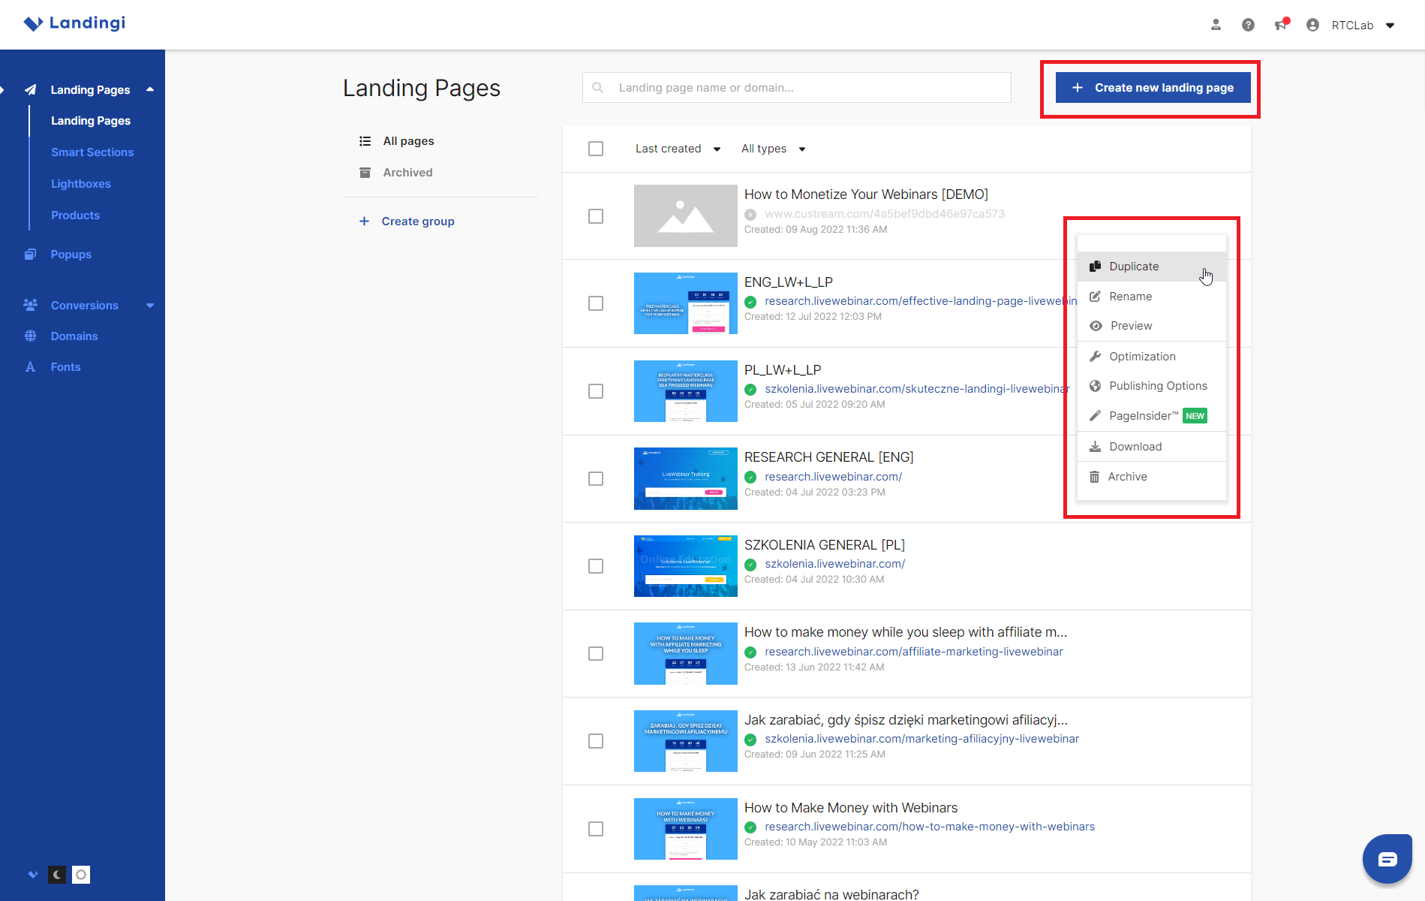The width and height of the screenshot is (1425, 901).
Task: Switch to dark mode moon icon
Action: click(x=57, y=875)
